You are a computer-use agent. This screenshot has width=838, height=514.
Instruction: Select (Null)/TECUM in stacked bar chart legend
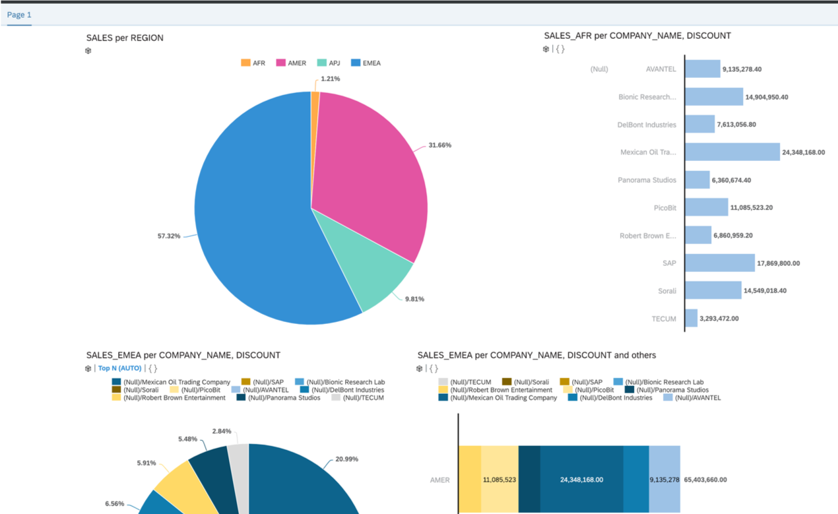click(x=465, y=382)
